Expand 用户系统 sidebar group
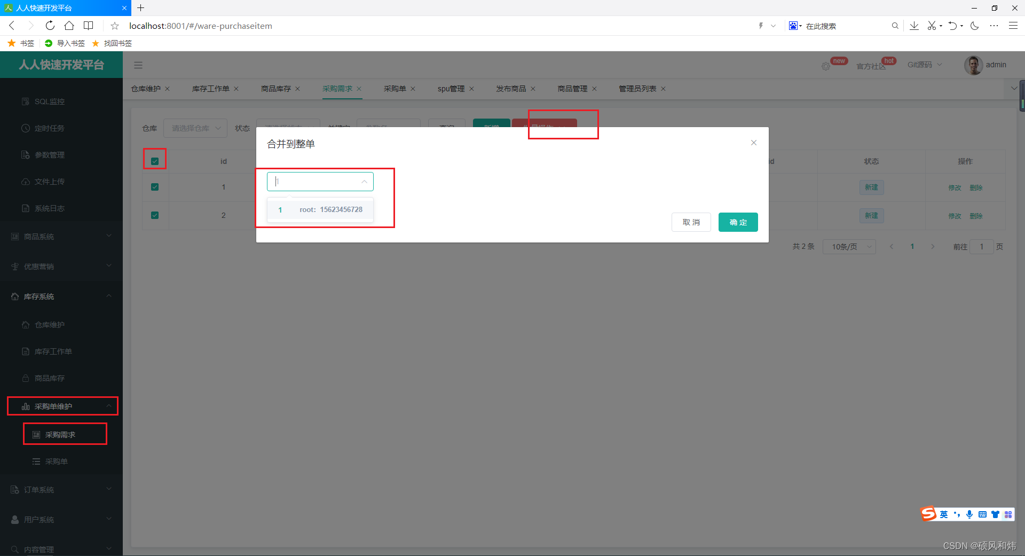 [x=61, y=519]
